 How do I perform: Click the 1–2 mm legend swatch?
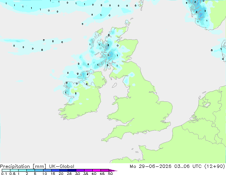[x=22, y=170]
